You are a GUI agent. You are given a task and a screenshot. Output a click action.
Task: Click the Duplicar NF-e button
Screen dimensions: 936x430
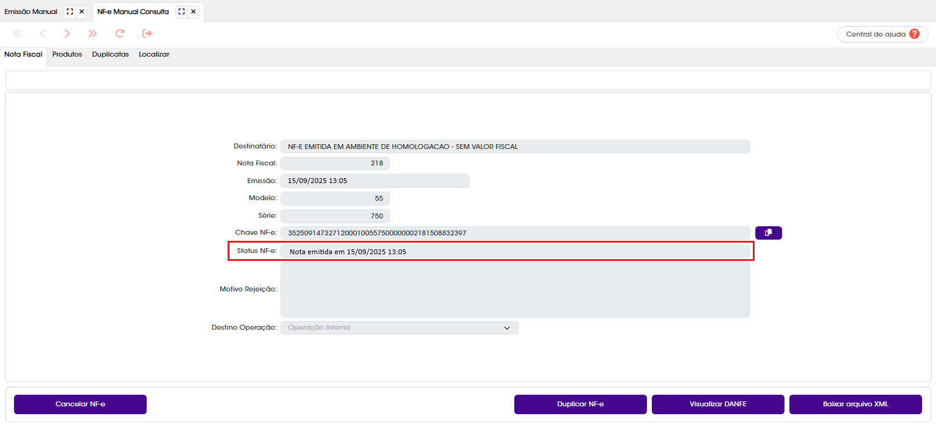(581, 404)
